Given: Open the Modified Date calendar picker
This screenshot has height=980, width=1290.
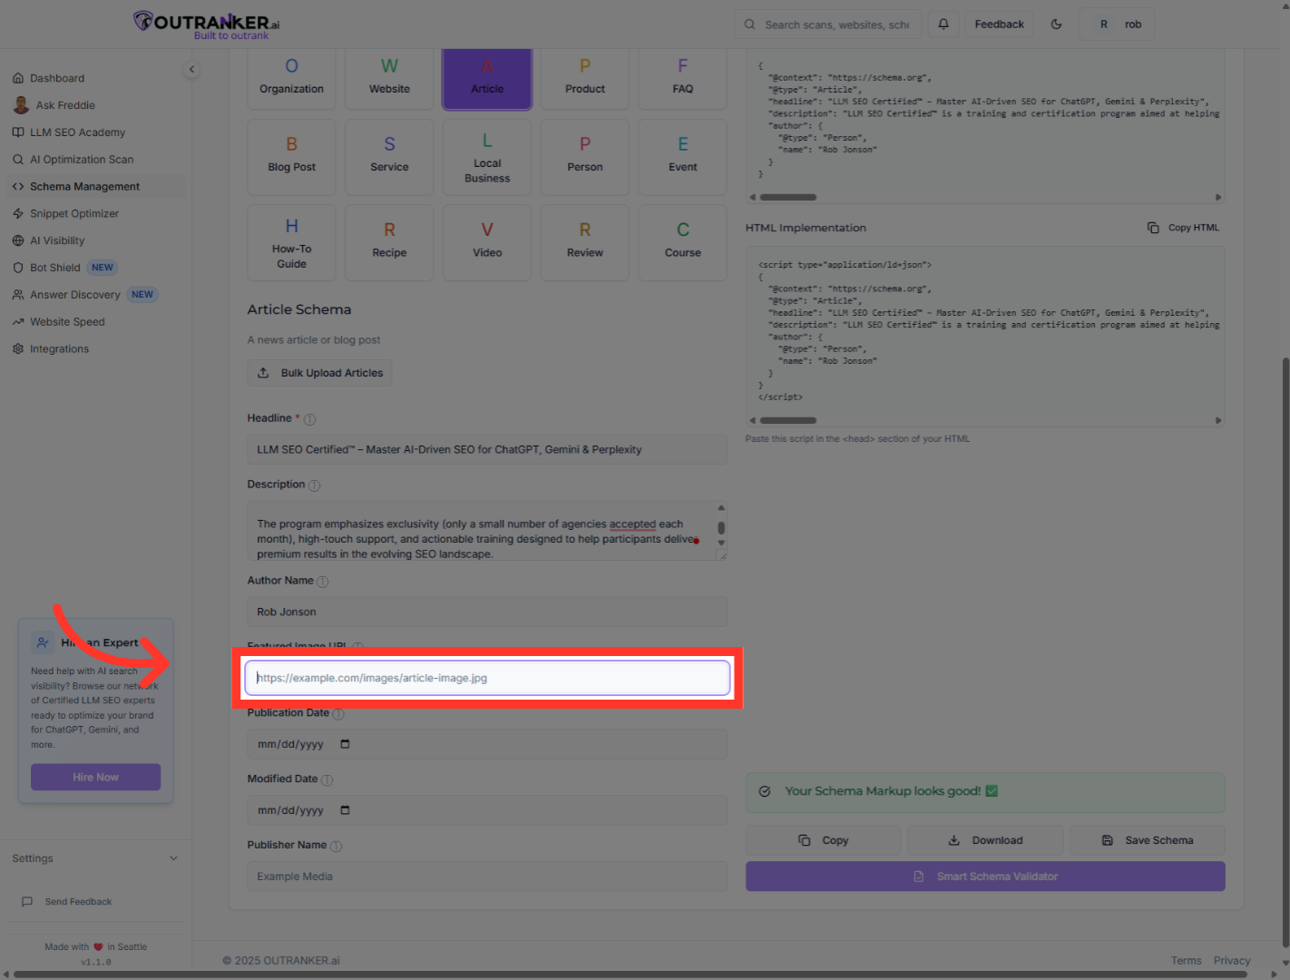Looking at the screenshot, I should [345, 810].
